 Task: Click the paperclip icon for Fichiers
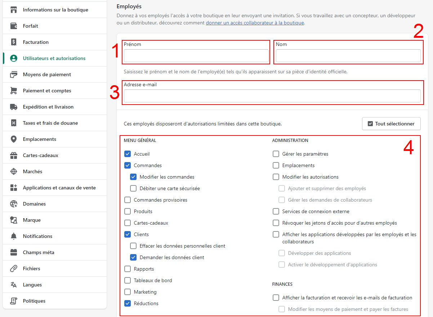(x=14, y=268)
